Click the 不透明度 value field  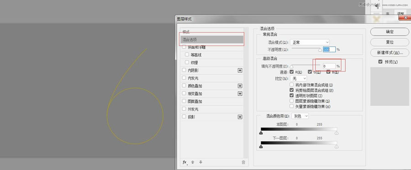(329, 49)
